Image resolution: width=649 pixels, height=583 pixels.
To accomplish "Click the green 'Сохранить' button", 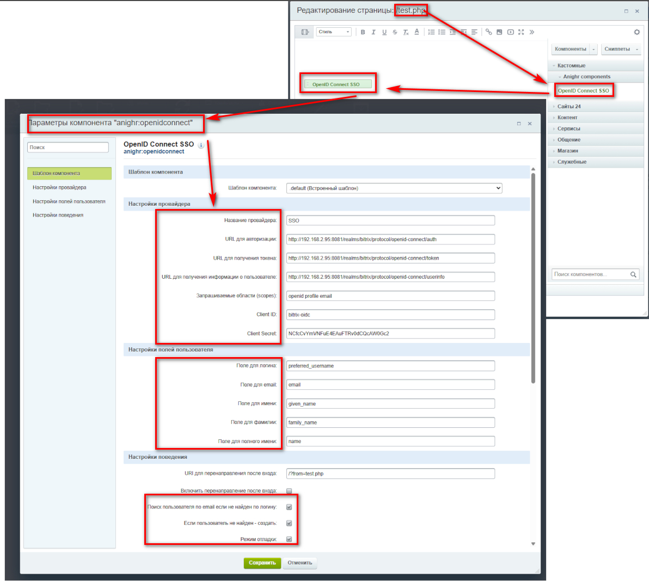I will click(x=262, y=563).
